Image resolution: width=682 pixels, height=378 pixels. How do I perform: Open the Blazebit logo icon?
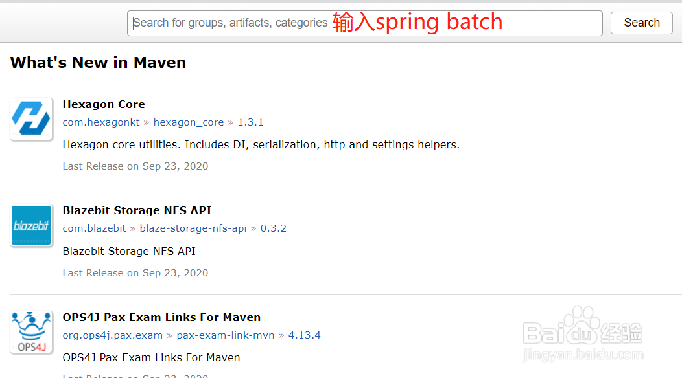click(31, 225)
